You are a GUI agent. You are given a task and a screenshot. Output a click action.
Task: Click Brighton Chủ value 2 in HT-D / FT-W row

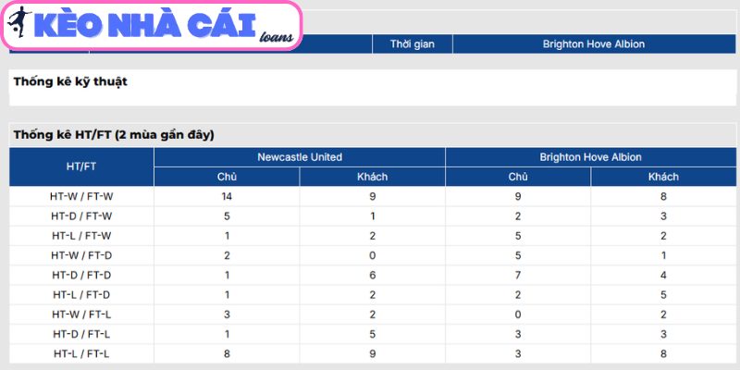point(518,216)
